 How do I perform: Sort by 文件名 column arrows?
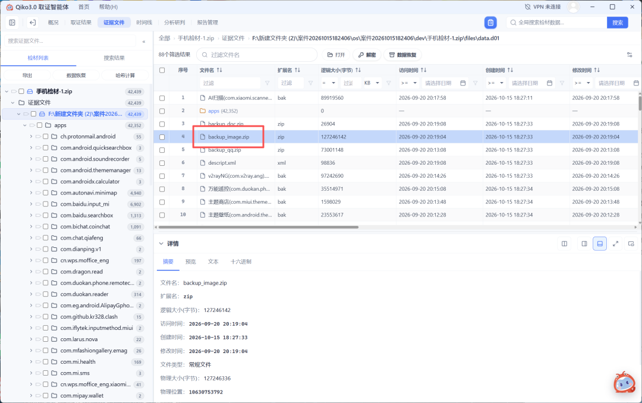(219, 70)
